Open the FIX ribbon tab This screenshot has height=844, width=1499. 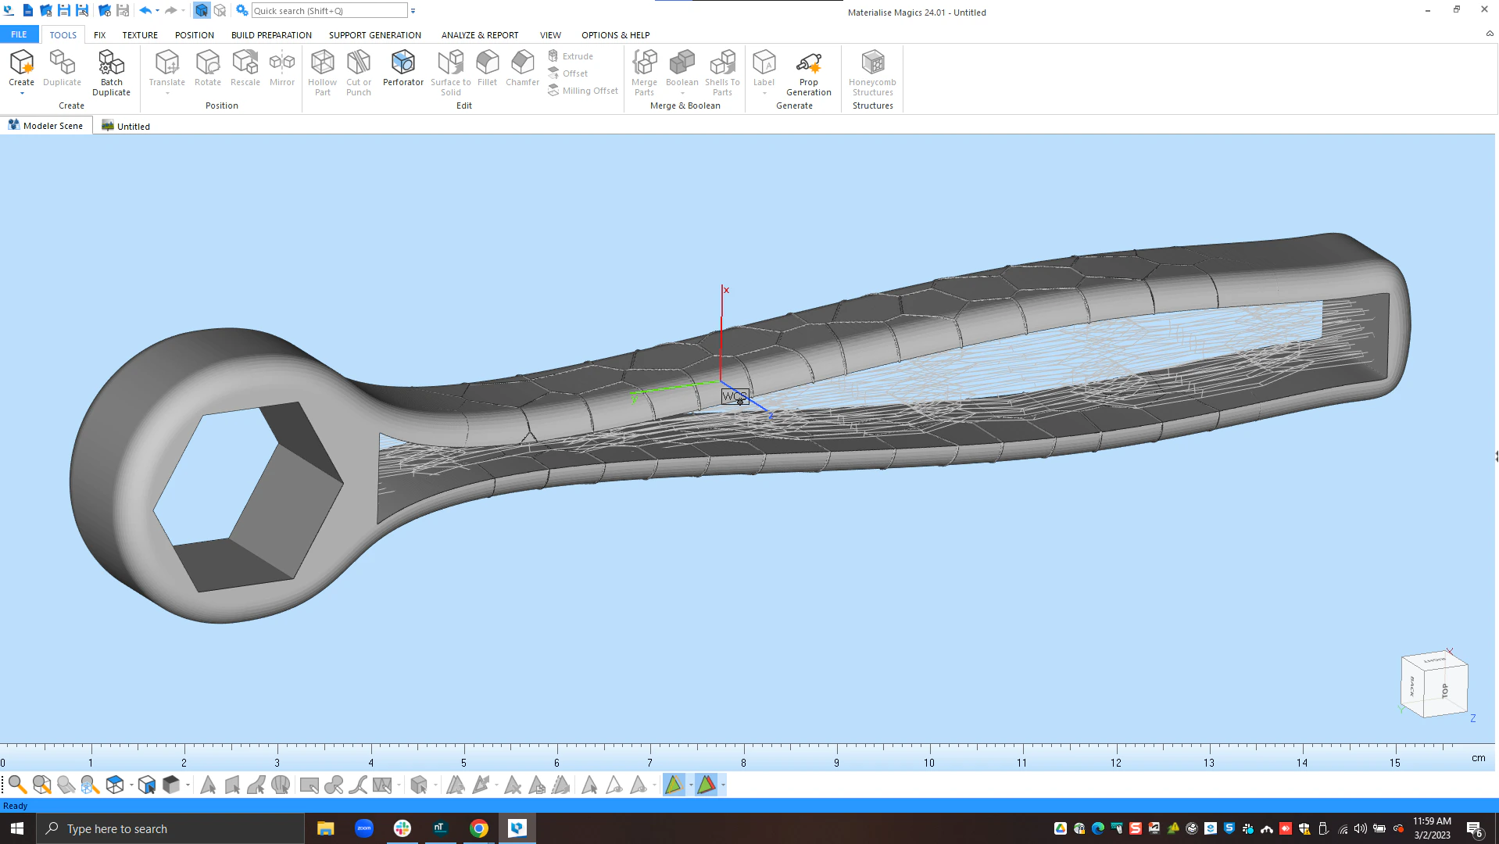coord(99,35)
